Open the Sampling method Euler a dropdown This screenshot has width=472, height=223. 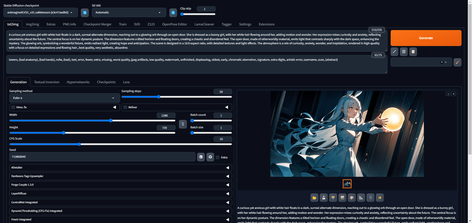[65, 98]
